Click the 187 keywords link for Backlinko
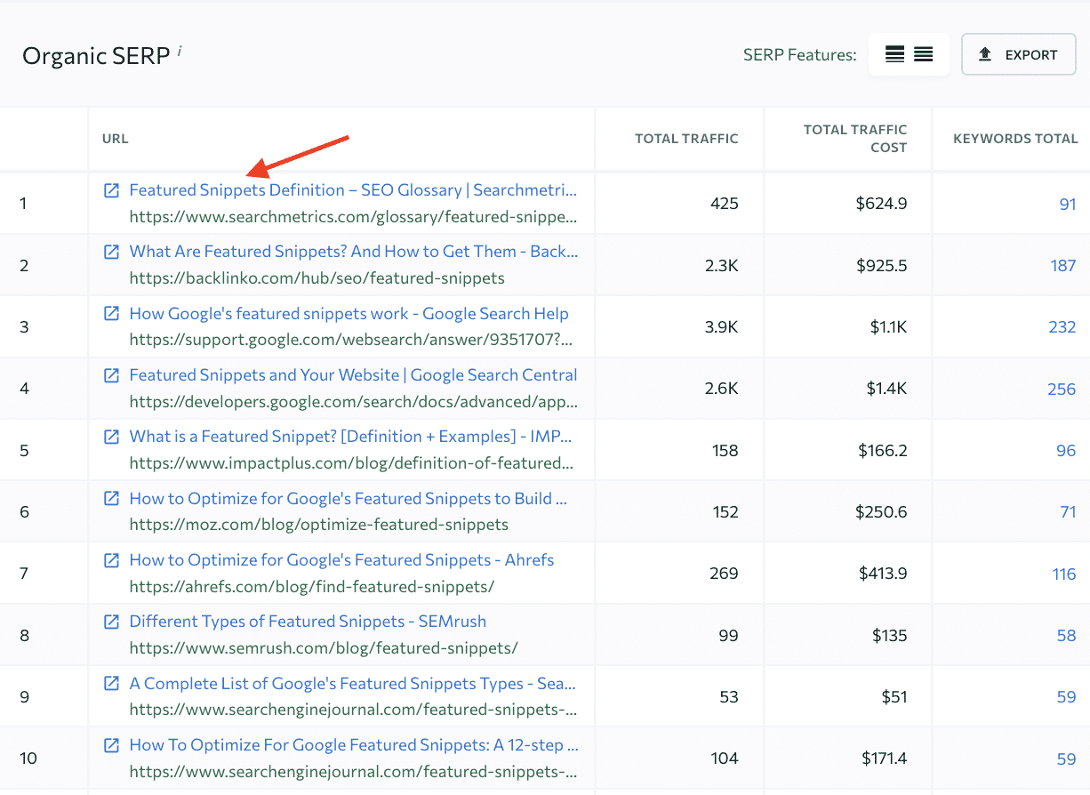This screenshot has height=795, width=1090. 1062,265
